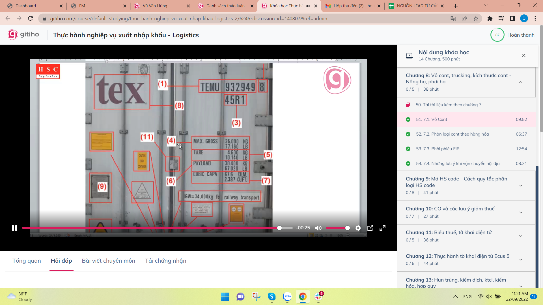The width and height of the screenshot is (543, 305).
Task: Open Chrome three-dot menu
Action: point(535,19)
